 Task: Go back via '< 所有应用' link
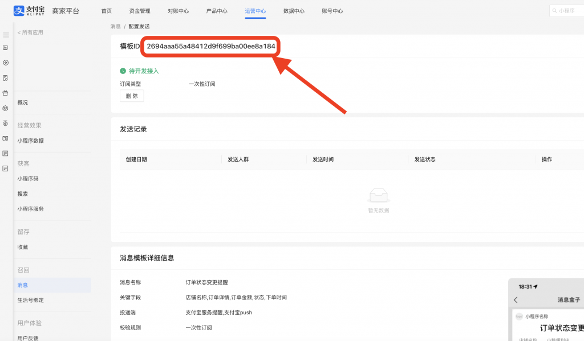30,32
